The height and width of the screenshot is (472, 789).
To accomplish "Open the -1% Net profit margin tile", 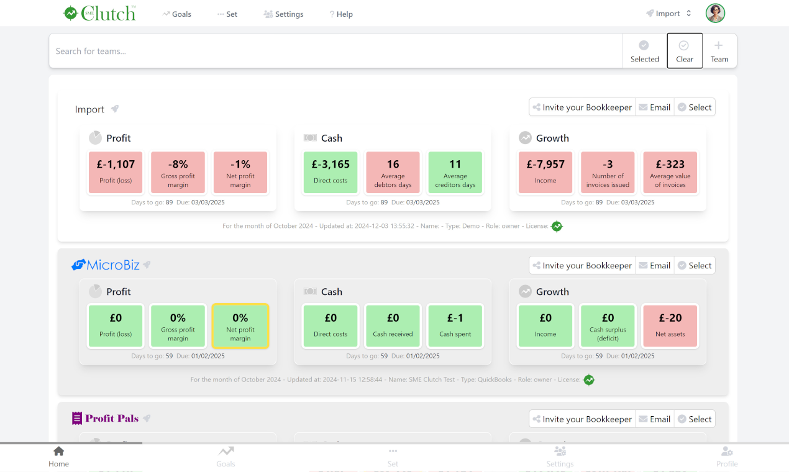I will click(240, 172).
